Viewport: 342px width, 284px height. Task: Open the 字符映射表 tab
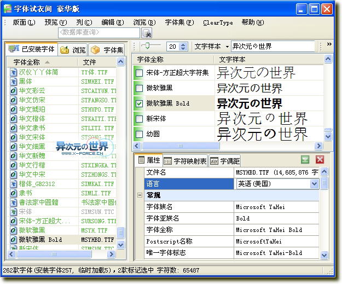[x=185, y=161]
